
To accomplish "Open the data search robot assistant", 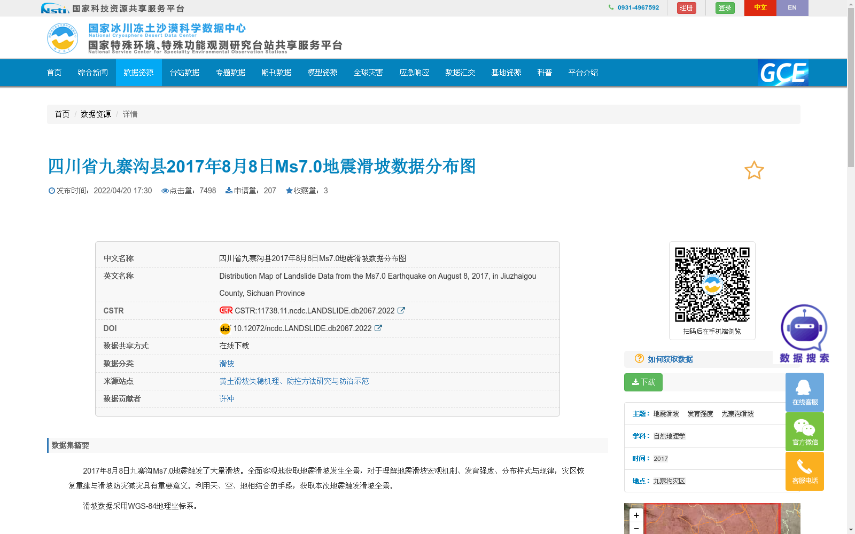I will (x=804, y=333).
